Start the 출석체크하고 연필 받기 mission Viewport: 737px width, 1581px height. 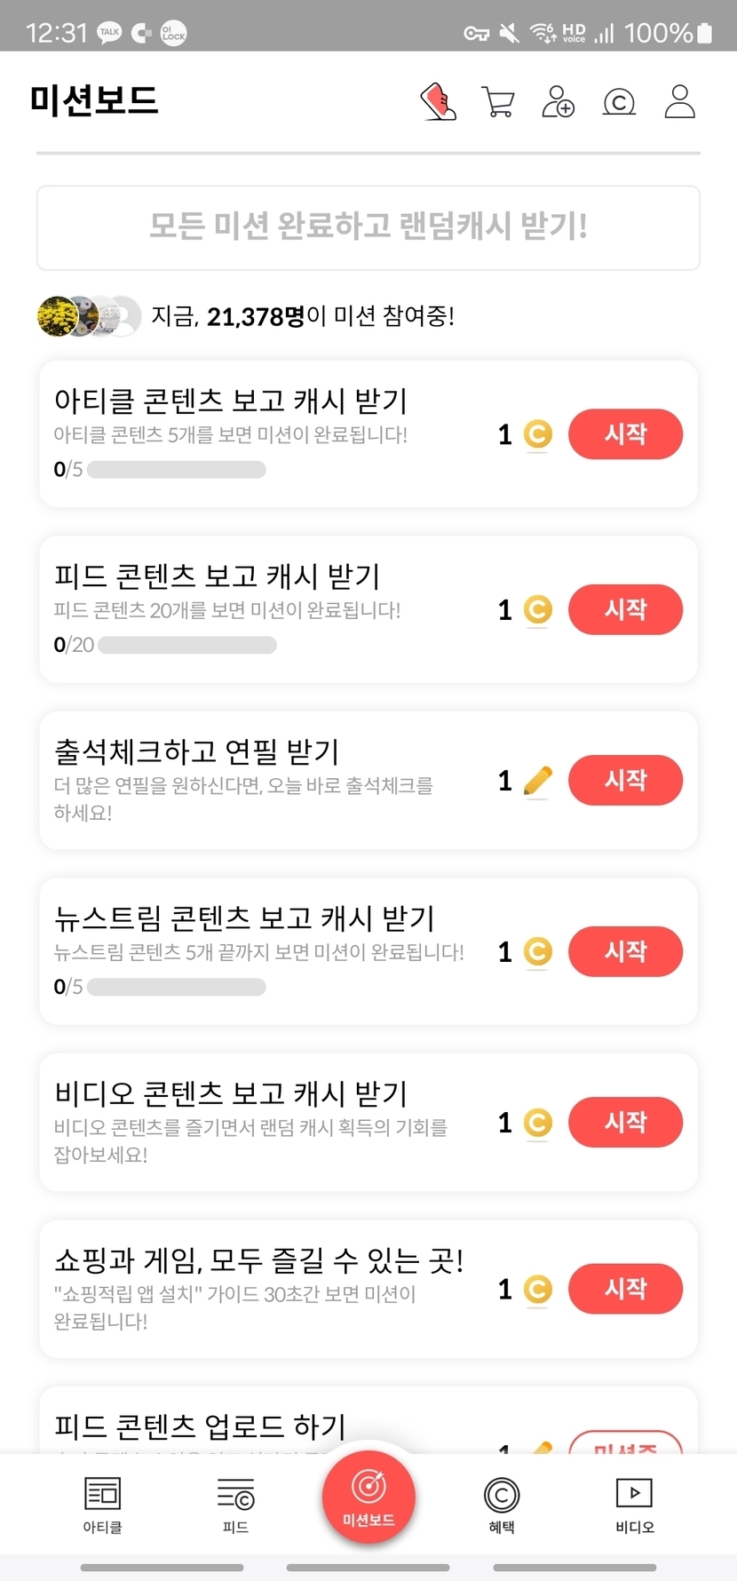[x=625, y=780]
